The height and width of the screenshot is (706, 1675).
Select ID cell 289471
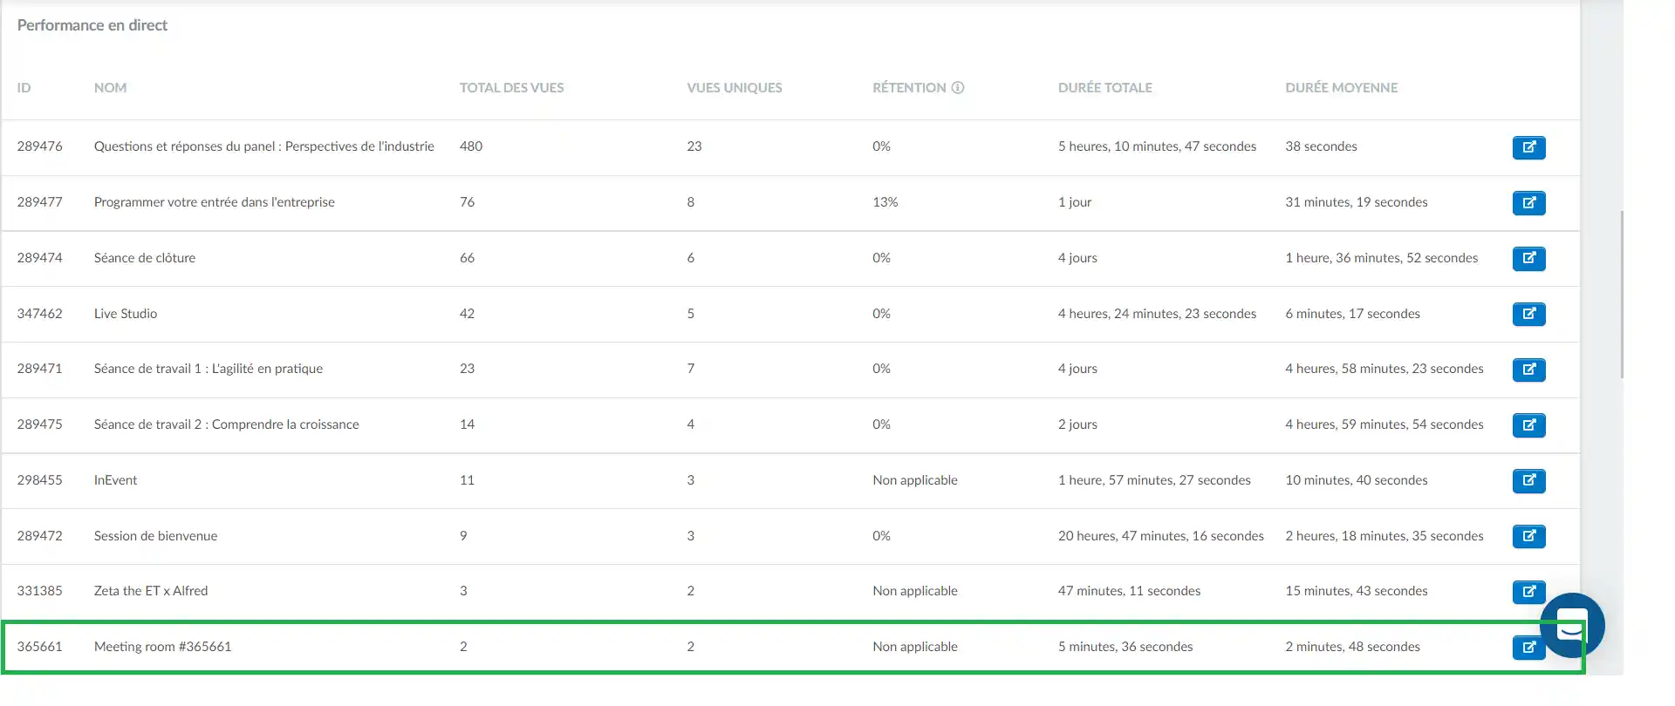(39, 369)
